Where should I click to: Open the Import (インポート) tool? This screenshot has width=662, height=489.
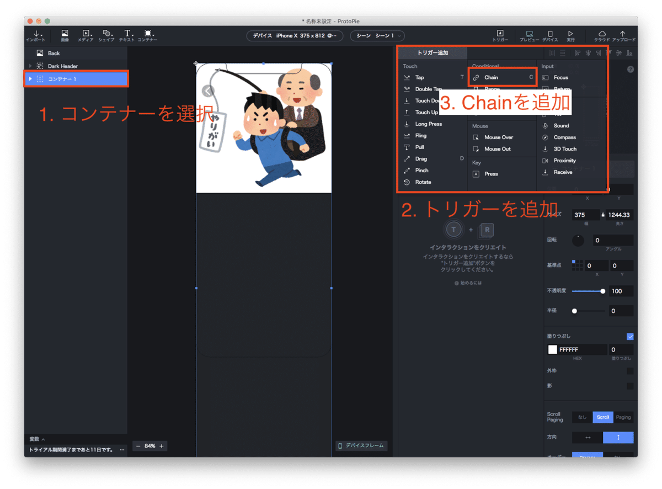point(35,36)
